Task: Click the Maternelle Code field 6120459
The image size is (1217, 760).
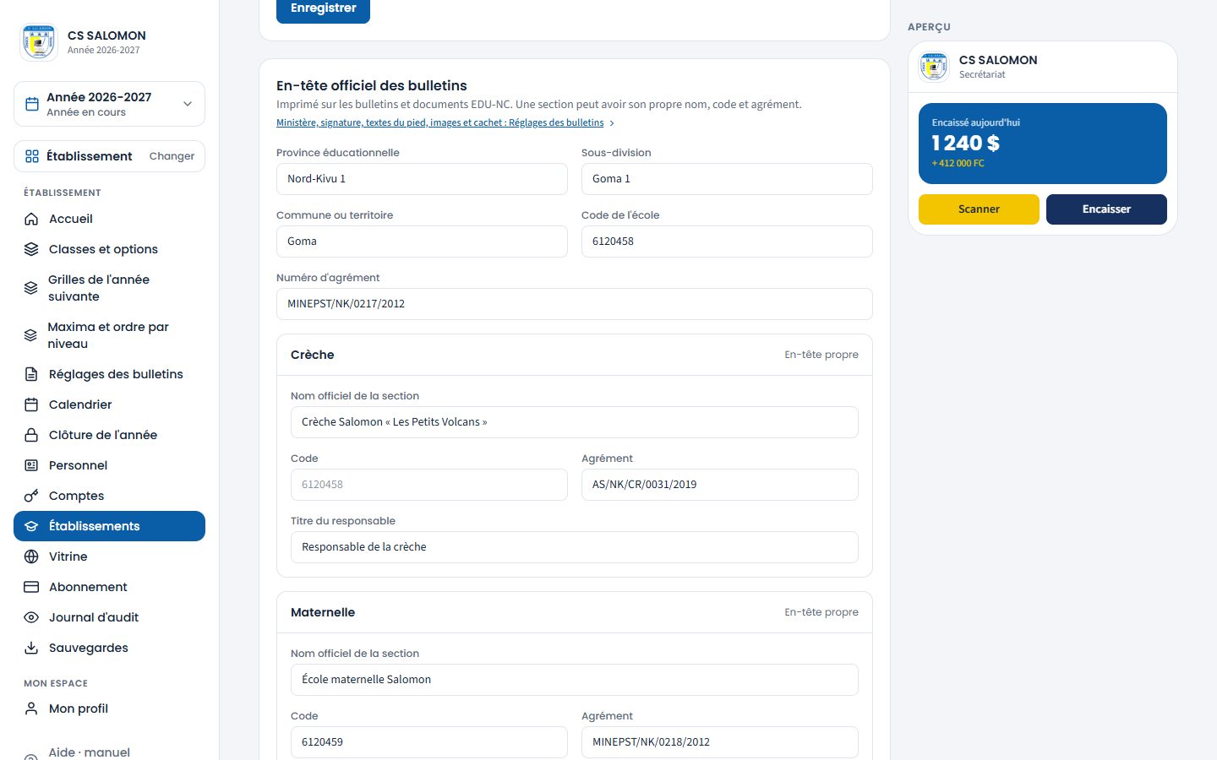Action: (x=429, y=742)
